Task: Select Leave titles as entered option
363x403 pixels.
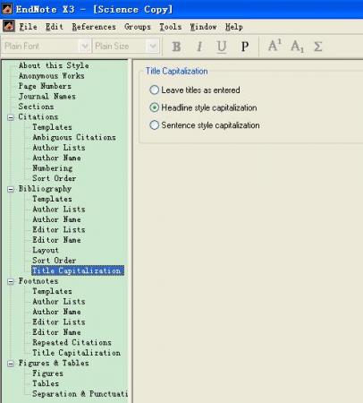Action: click(195, 90)
